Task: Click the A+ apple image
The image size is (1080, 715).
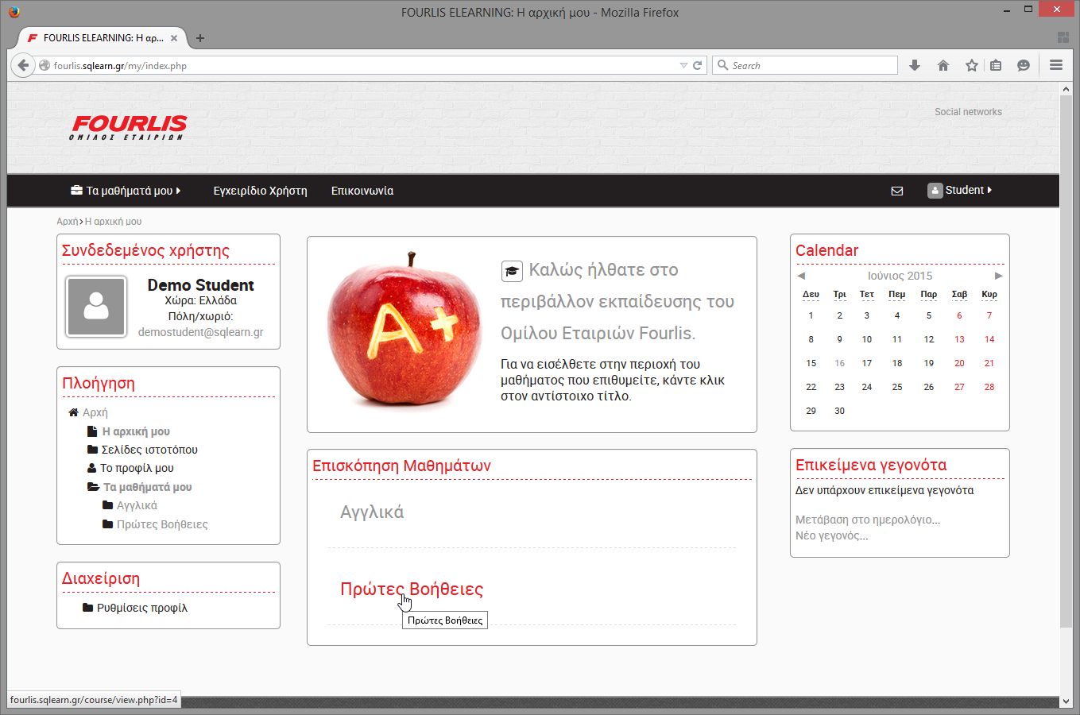Action: [x=405, y=330]
